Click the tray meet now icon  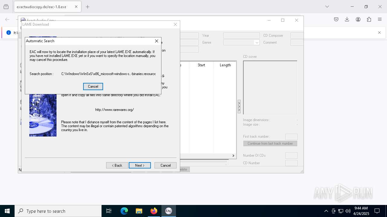(333, 211)
